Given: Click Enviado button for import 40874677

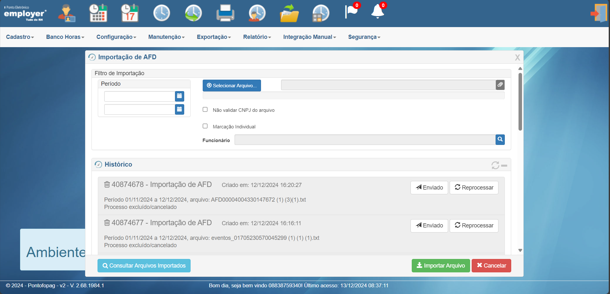Looking at the screenshot, I should point(429,226).
